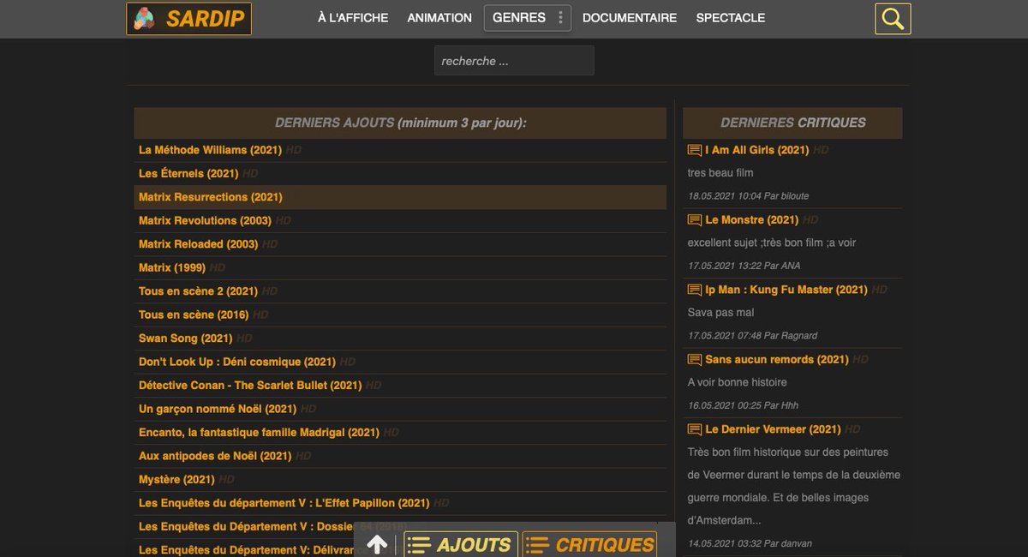Click timestamp '17.05.2021 07:48 Par Ragnard'
1028x557 pixels.
coord(752,336)
